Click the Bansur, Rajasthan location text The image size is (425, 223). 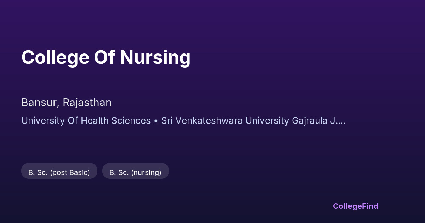66,103
